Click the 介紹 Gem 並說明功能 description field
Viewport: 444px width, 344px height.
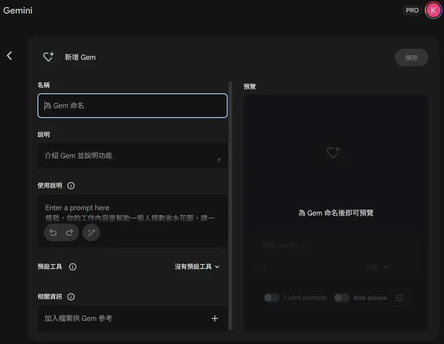132,155
